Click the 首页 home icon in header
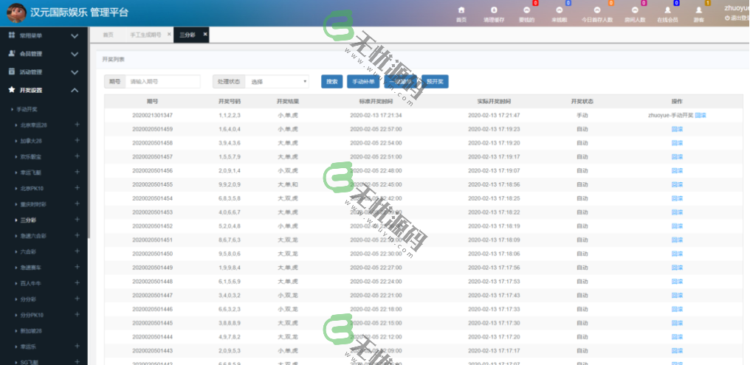The height and width of the screenshot is (365, 750). coord(461,13)
